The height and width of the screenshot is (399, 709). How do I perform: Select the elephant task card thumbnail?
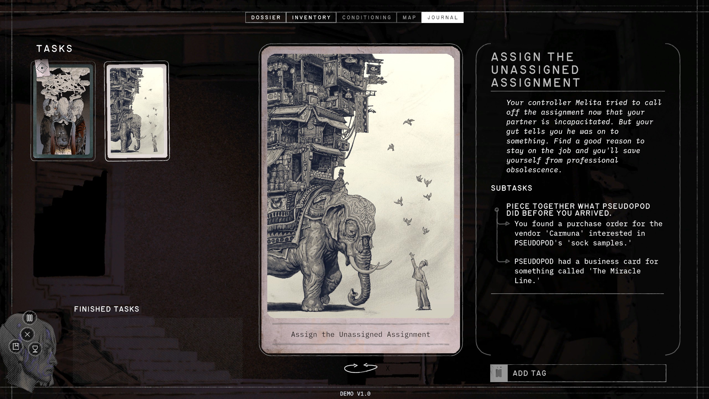tap(137, 111)
